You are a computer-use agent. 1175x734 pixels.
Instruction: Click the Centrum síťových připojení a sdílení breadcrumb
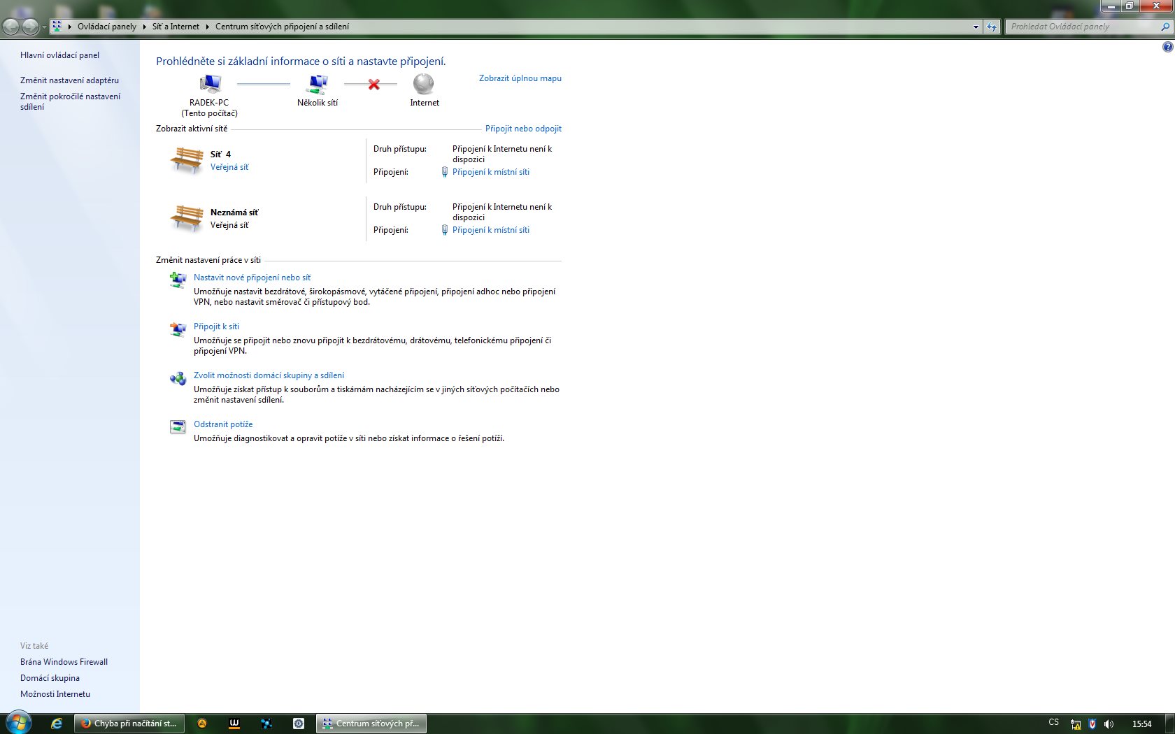[x=282, y=27]
